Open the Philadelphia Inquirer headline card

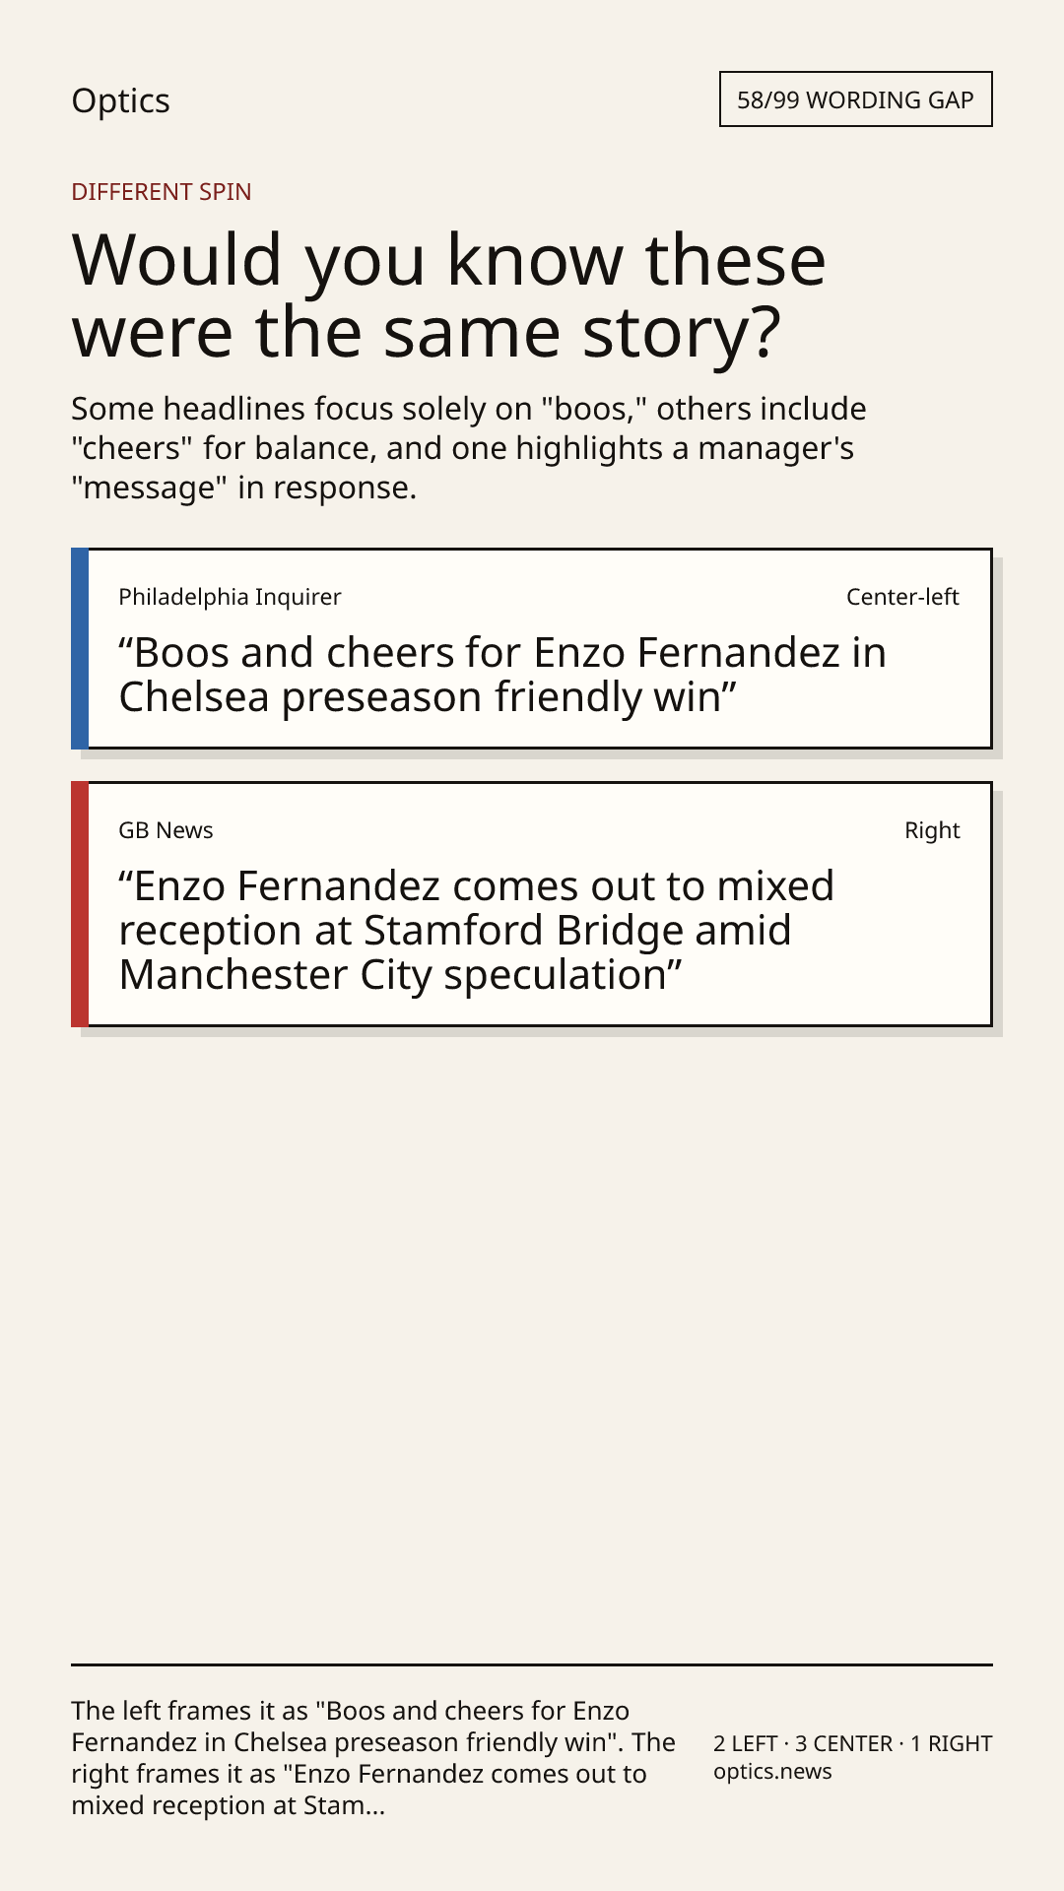tap(532, 648)
